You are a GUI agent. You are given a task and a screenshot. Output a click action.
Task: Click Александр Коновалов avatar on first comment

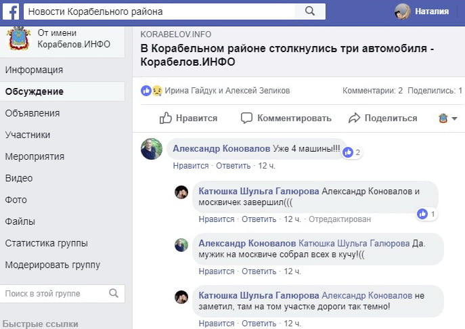point(152,149)
